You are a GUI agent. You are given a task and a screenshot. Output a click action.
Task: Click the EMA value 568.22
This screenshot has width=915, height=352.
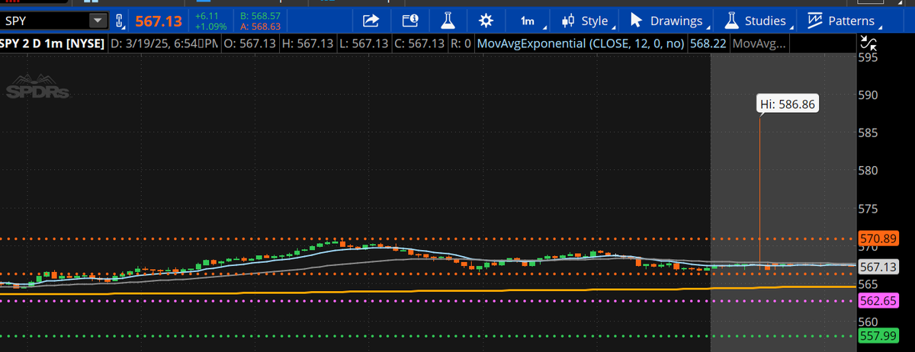click(x=708, y=44)
